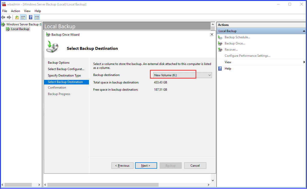Screen dimensions: 307x189
Task: Click console tree horizontal scroll right arrow
Action: [39, 185]
